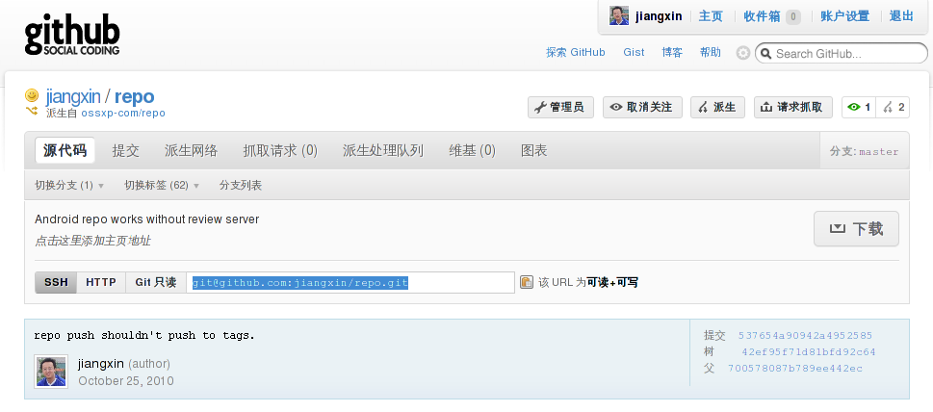
Task: Click description Android repo works without review server
Action: click(x=147, y=219)
